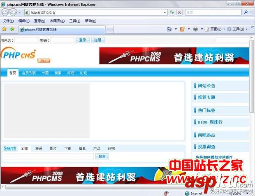This screenshot has height=196, width=255.
Task: Select the 问吧 search category tab
Action: (111, 149)
